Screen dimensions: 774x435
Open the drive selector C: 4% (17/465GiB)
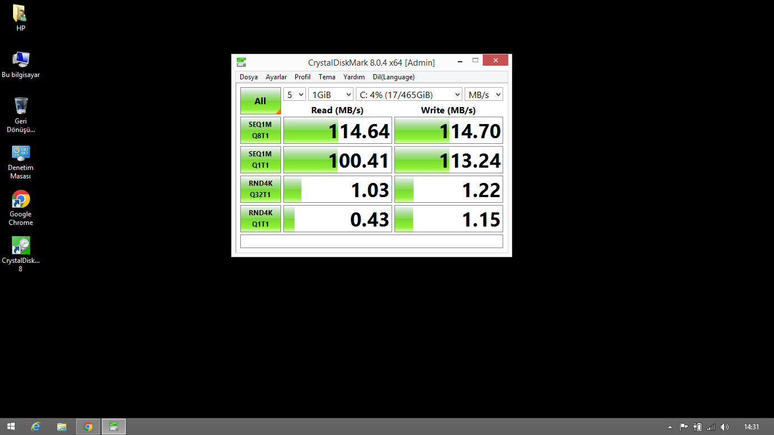(409, 95)
